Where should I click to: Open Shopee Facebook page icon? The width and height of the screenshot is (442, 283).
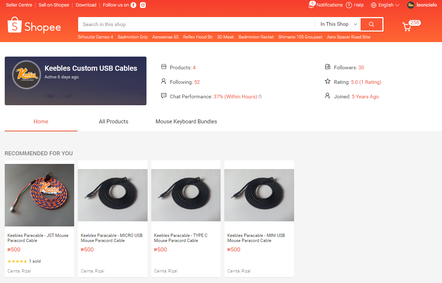(x=133, y=5)
